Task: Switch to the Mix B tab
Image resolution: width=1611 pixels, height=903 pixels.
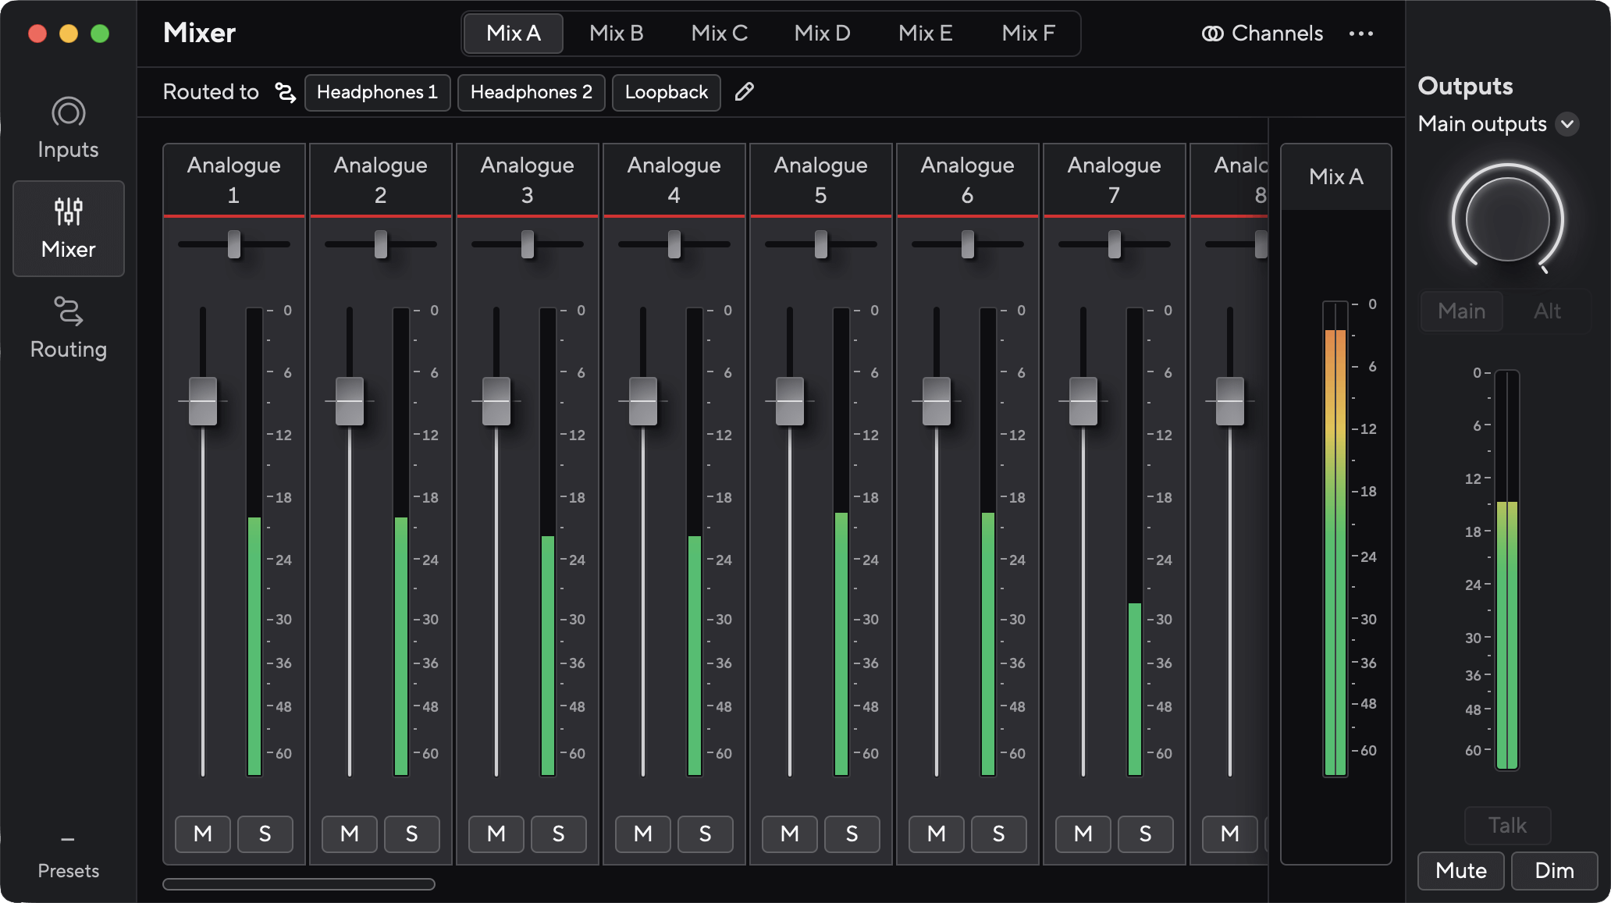Action: tap(617, 34)
